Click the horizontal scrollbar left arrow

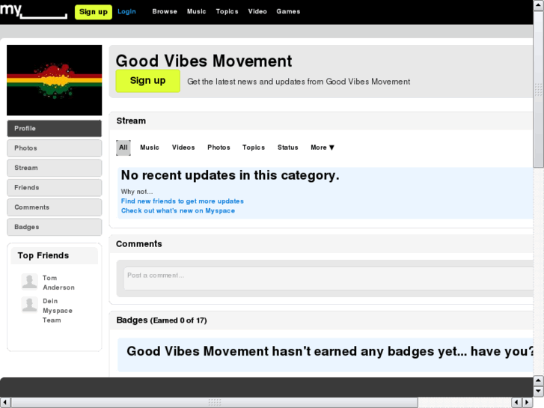(5, 403)
